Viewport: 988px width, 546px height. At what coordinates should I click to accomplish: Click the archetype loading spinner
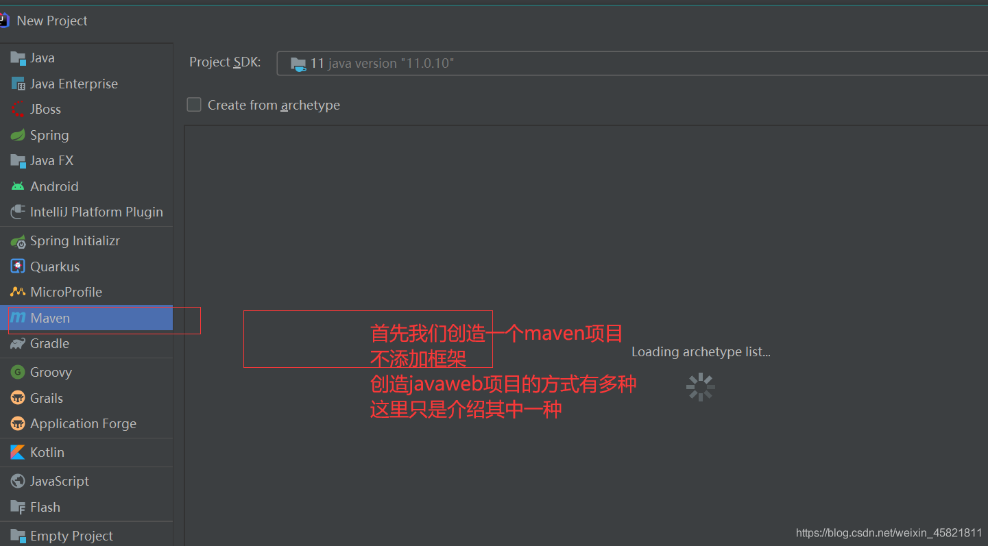pos(700,387)
